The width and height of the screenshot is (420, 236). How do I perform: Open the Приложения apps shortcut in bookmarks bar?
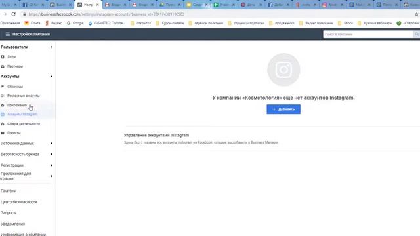tap(10, 23)
